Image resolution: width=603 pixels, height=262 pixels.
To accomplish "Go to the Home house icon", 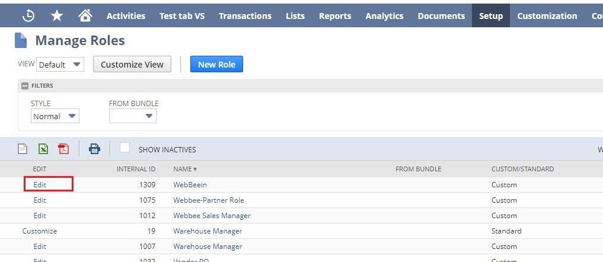I will [x=85, y=16].
